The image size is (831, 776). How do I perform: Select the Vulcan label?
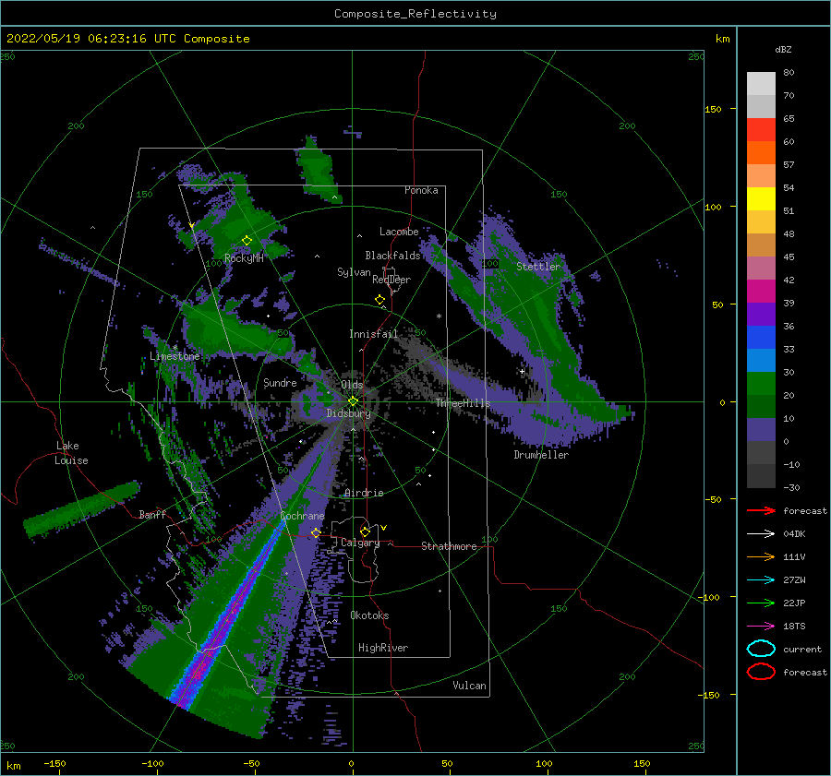[x=469, y=686]
